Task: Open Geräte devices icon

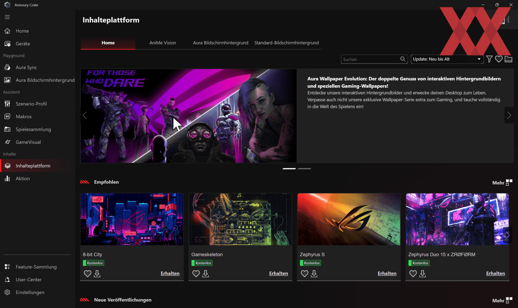Action: 7,44
